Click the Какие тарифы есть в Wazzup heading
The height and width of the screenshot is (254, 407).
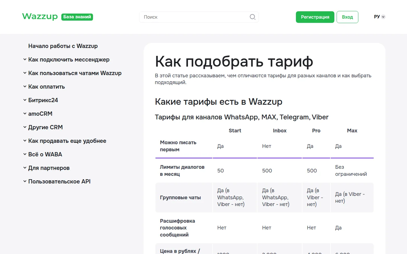tap(218, 102)
